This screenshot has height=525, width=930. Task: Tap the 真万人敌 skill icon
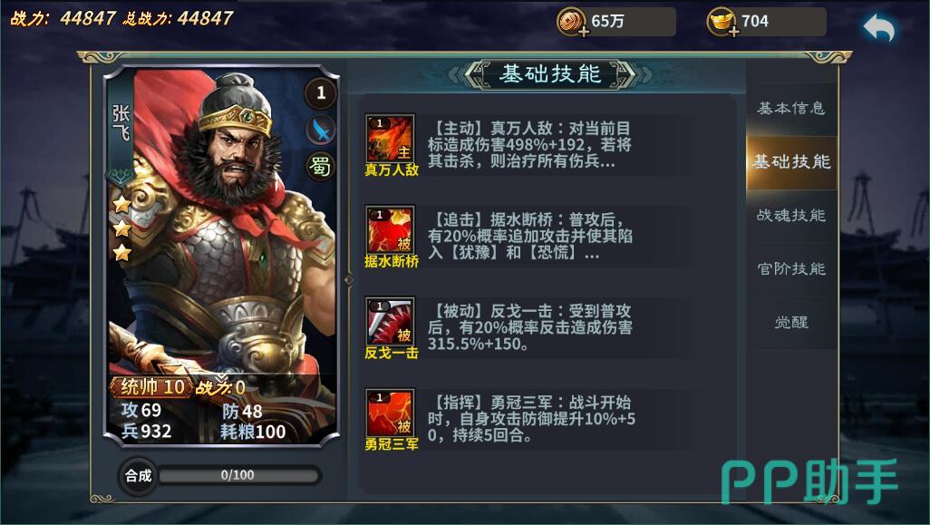tap(390, 138)
